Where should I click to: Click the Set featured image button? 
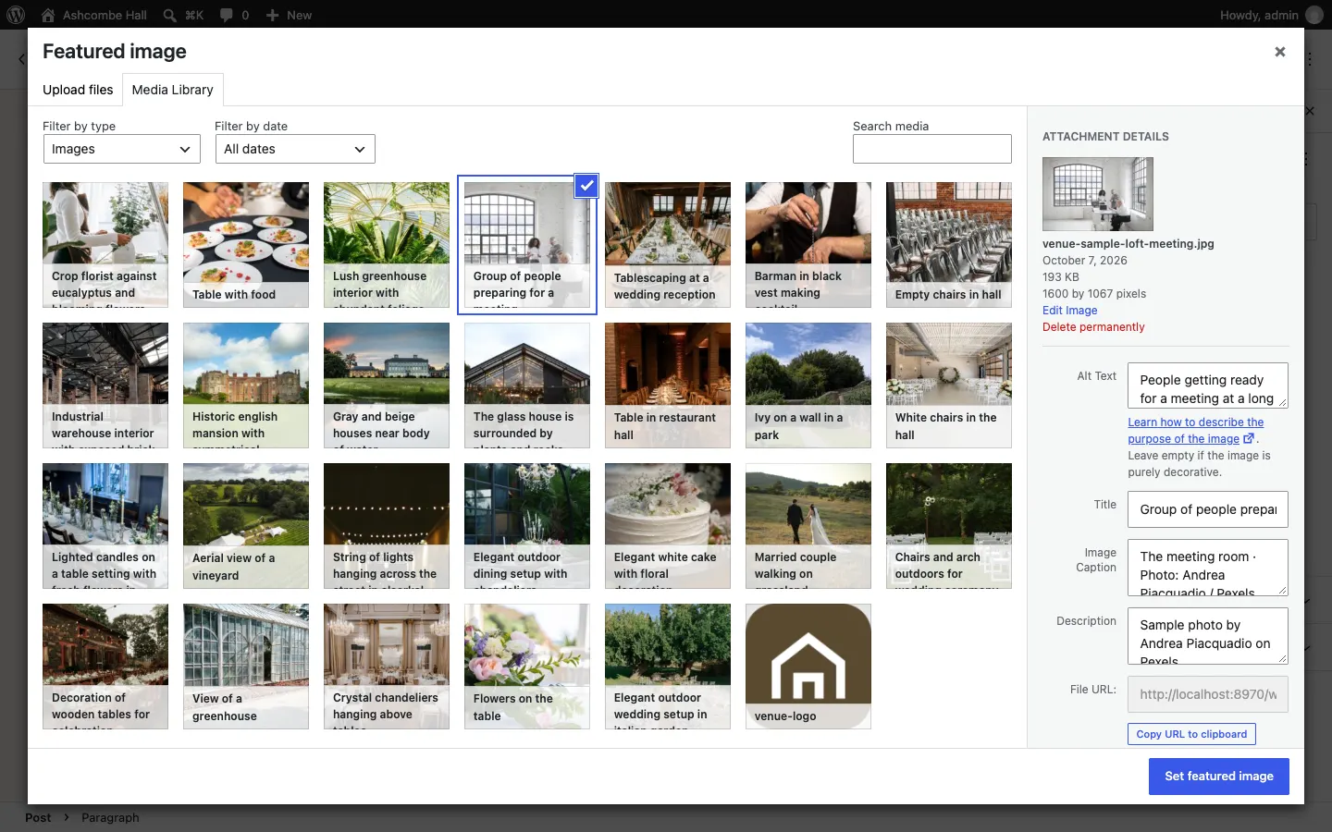[1219, 777]
